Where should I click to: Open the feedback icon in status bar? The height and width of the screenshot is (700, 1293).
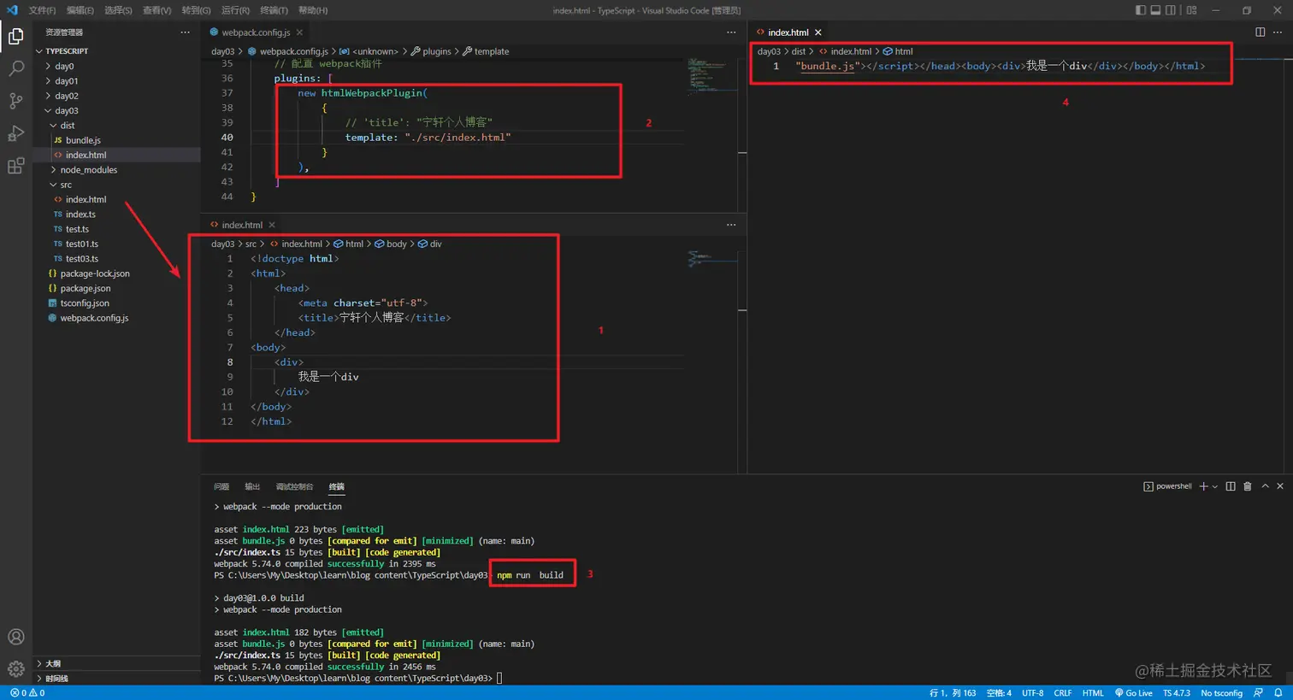pos(1258,693)
